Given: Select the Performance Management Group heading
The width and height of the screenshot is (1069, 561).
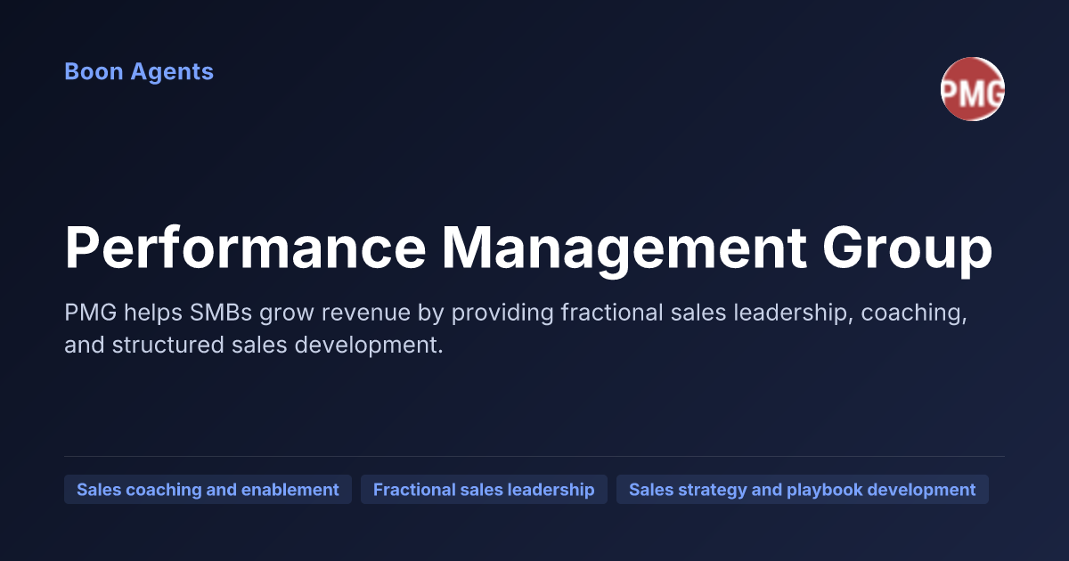Looking at the screenshot, I should pos(528,250).
